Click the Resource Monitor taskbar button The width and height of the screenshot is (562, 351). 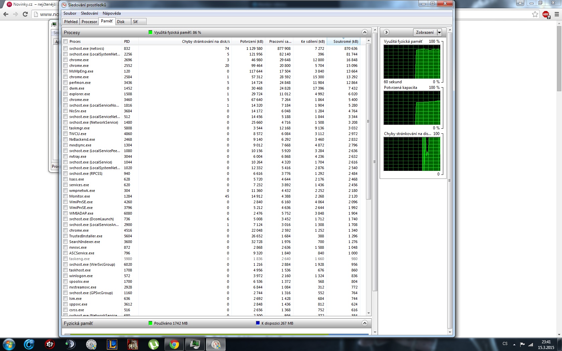pos(215,344)
